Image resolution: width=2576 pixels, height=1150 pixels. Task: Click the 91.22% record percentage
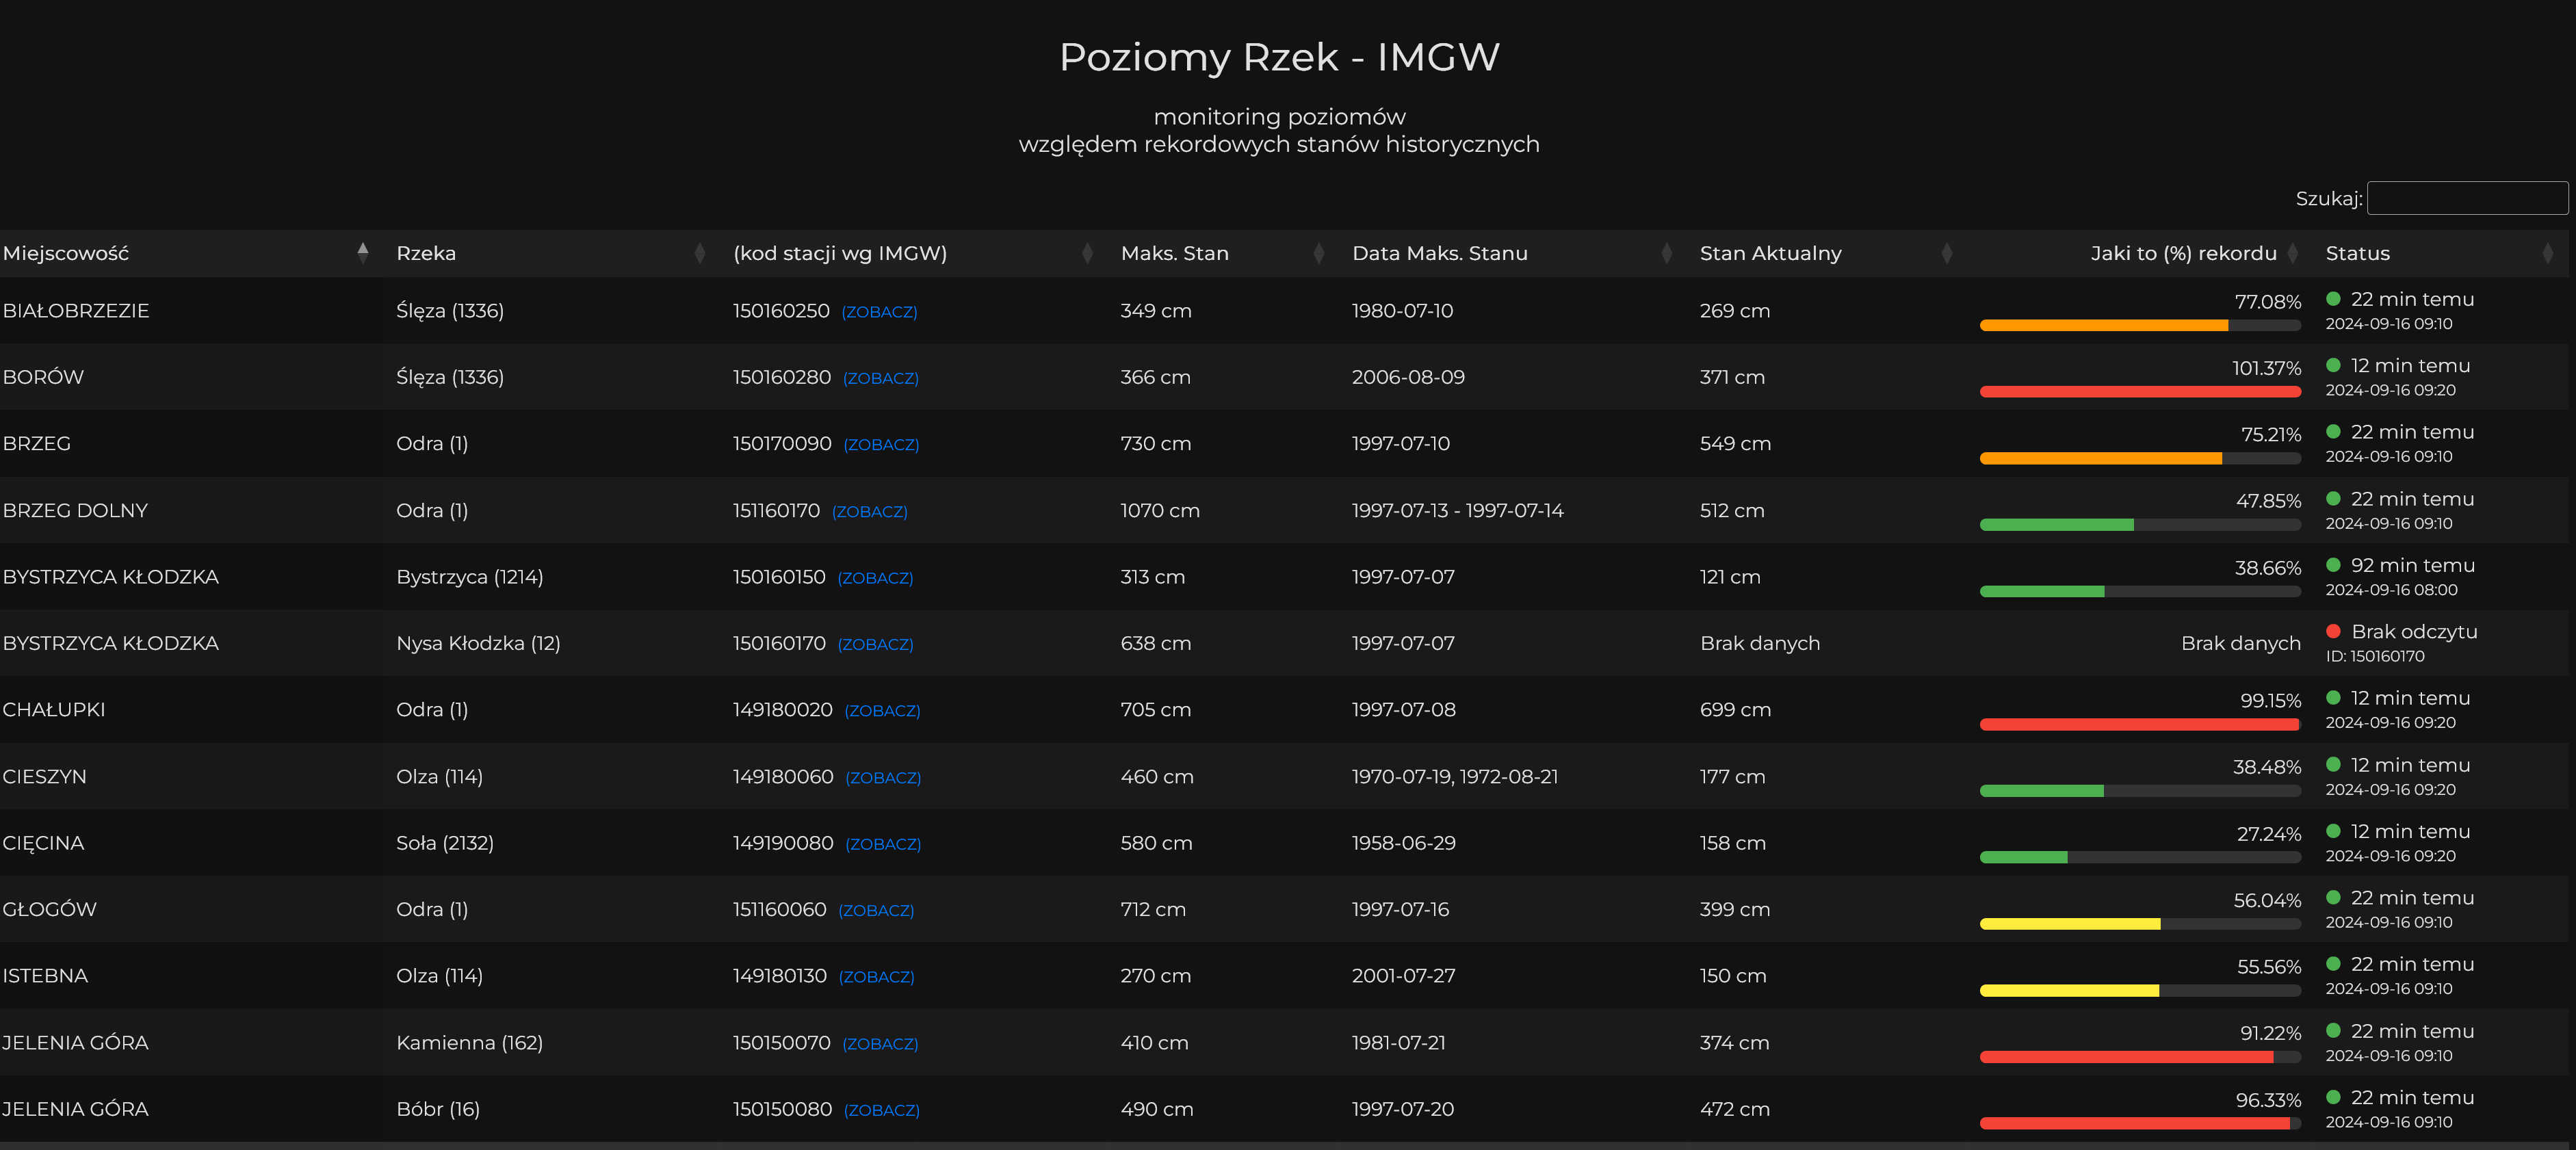[2270, 1033]
